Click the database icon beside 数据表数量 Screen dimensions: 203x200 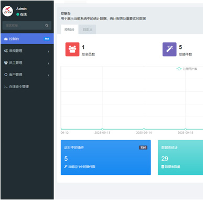tap(163, 166)
